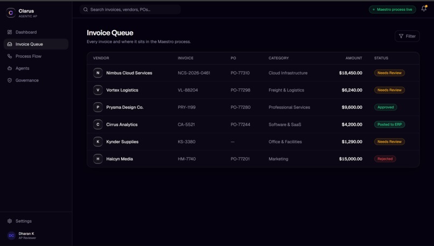Click the Filter button

pos(407,36)
